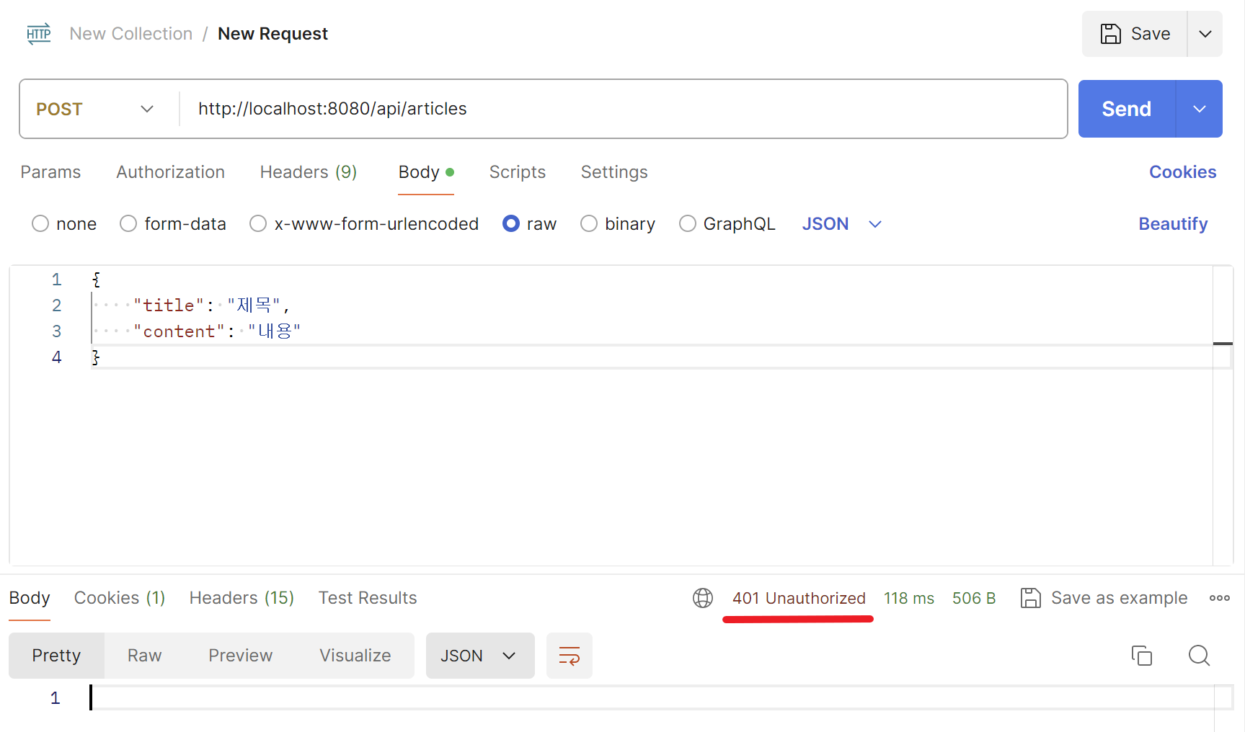Open the request Body tab
The width and height of the screenshot is (1245, 732).
(426, 172)
